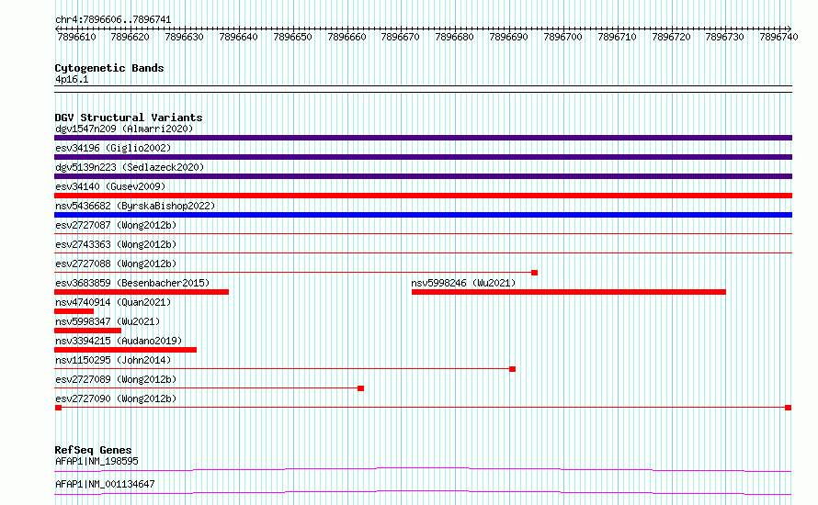Click the Cytogenetic Bands track heading
818x505 pixels.
point(109,68)
